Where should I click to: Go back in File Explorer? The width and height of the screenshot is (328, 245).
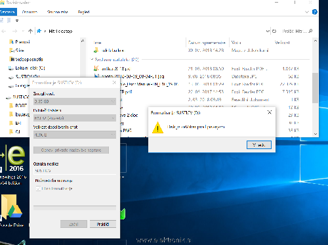4,32
